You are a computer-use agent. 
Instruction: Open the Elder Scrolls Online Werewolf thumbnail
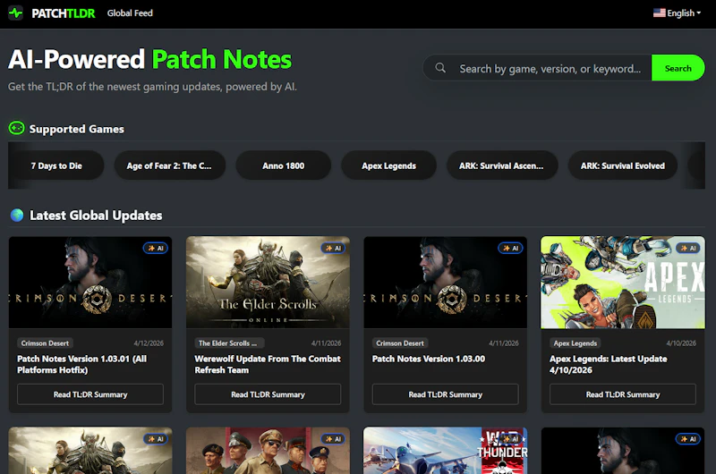tap(268, 283)
